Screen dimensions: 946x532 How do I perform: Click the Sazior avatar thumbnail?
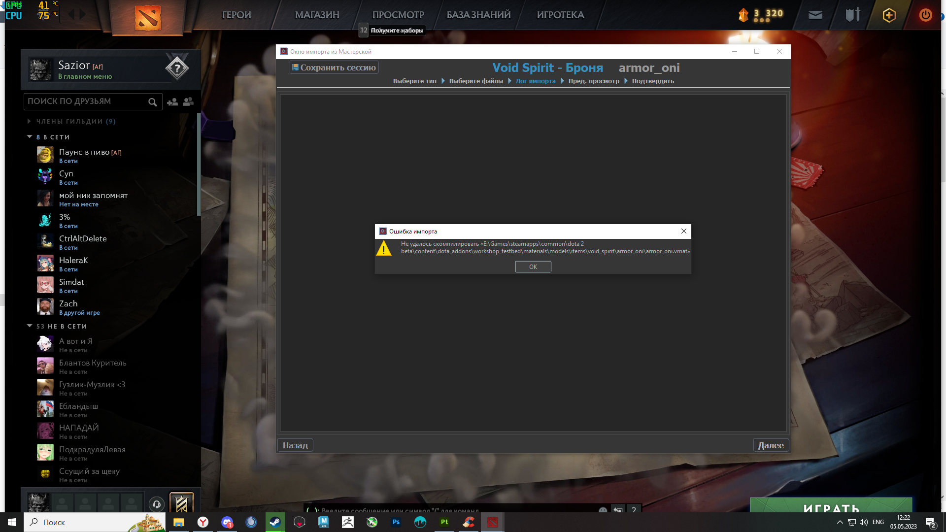tap(41, 69)
